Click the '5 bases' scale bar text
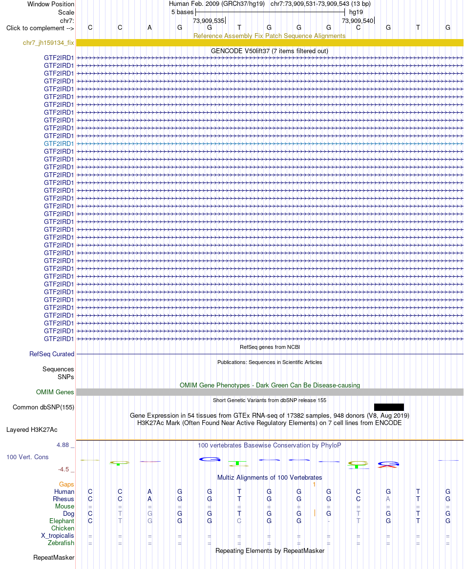Image resolution: width=464 pixels, height=569 pixels. point(182,12)
